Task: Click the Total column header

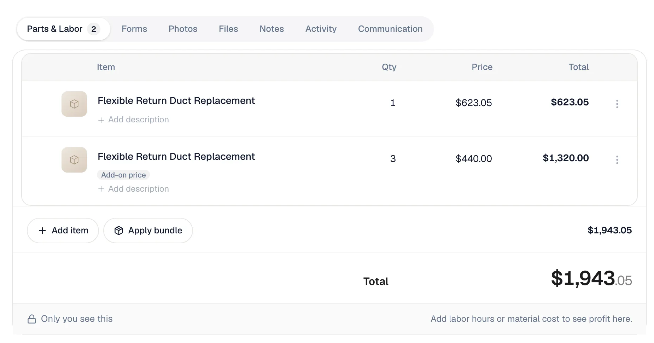Action: click(x=578, y=67)
